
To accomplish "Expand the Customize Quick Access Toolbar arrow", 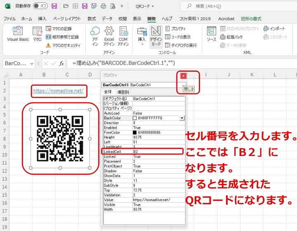I will click(122, 6).
